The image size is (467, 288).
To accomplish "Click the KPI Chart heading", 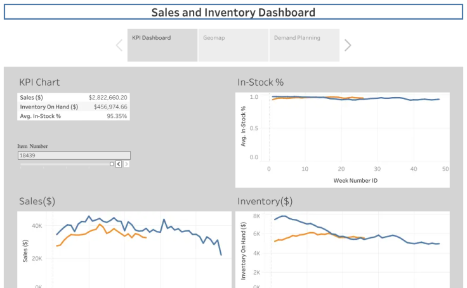I will (x=39, y=82).
